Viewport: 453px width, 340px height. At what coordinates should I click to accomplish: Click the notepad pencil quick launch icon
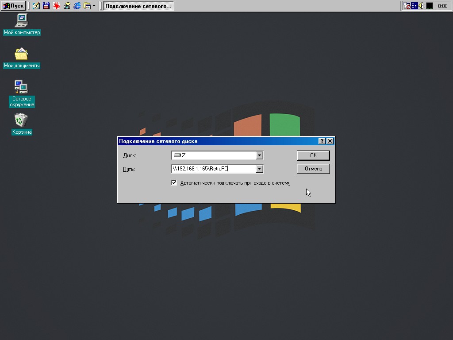click(36, 6)
